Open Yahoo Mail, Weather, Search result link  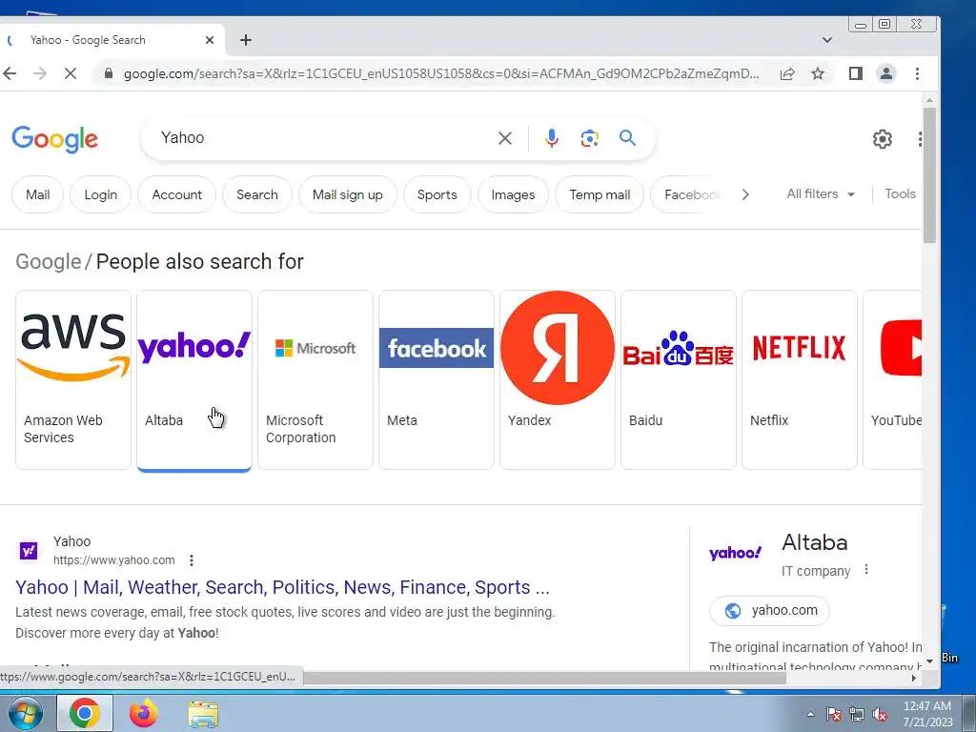click(x=282, y=587)
